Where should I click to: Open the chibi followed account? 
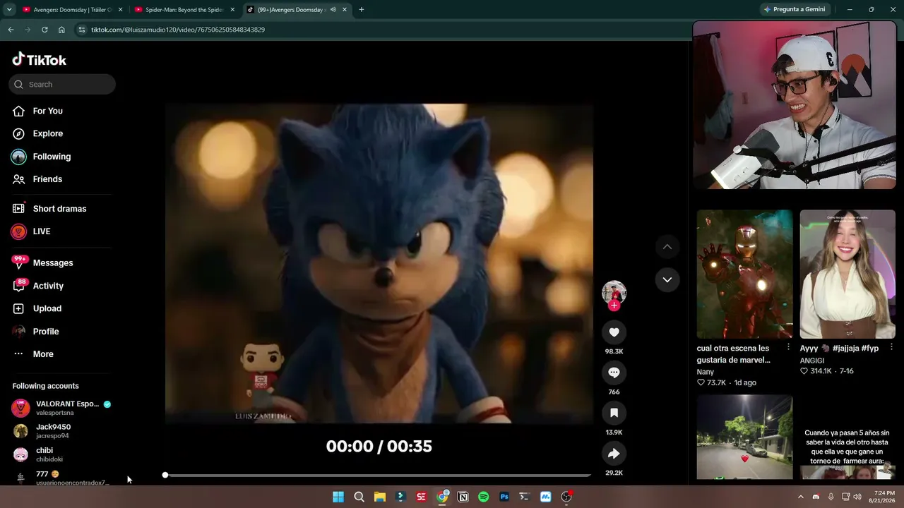pyautogui.click(x=44, y=454)
